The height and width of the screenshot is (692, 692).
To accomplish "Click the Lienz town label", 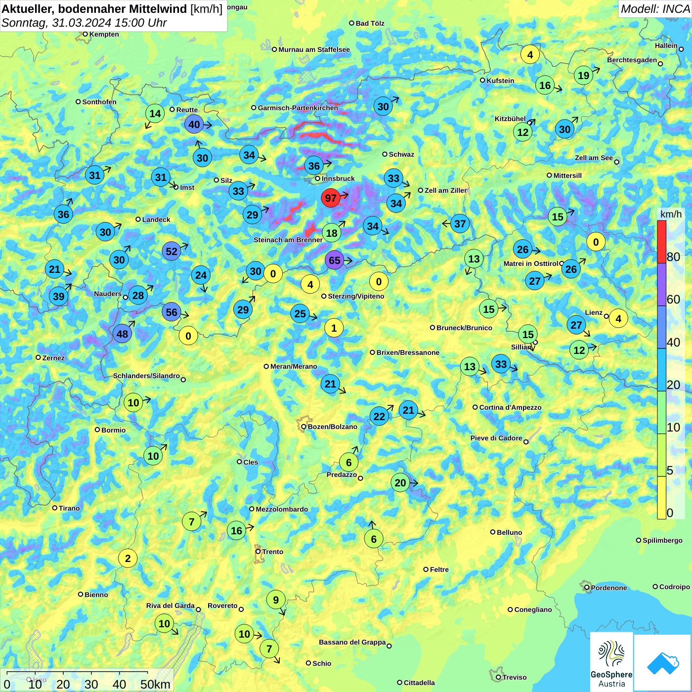I will point(594,312).
